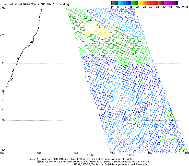Click the '-32' latitude axis label
189x166 pixels.
pyautogui.click(x=2, y=35)
